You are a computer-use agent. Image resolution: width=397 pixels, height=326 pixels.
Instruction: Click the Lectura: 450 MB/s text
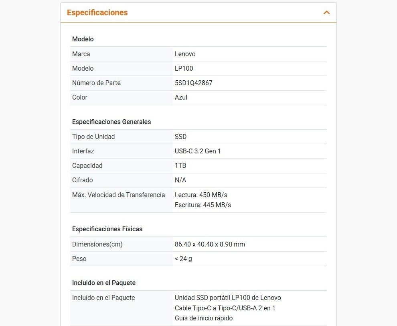point(201,195)
